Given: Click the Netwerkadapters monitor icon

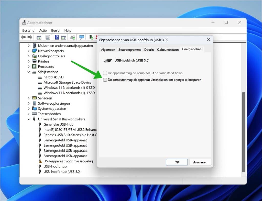Looking at the screenshot, I should tap(34, 51).
